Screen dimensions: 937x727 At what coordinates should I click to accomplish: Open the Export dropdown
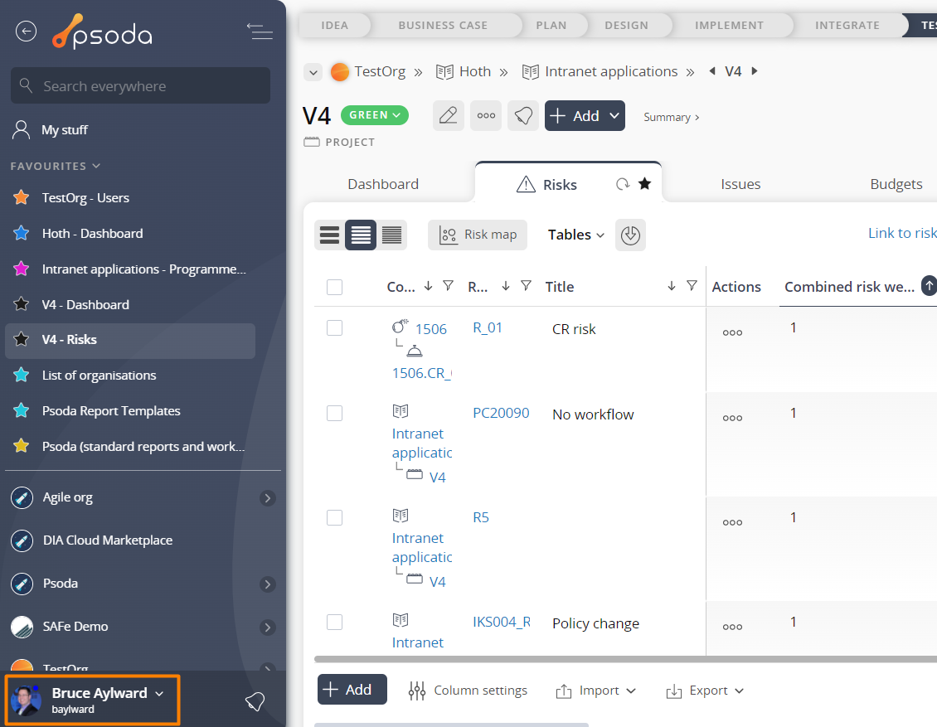point(705,691)
